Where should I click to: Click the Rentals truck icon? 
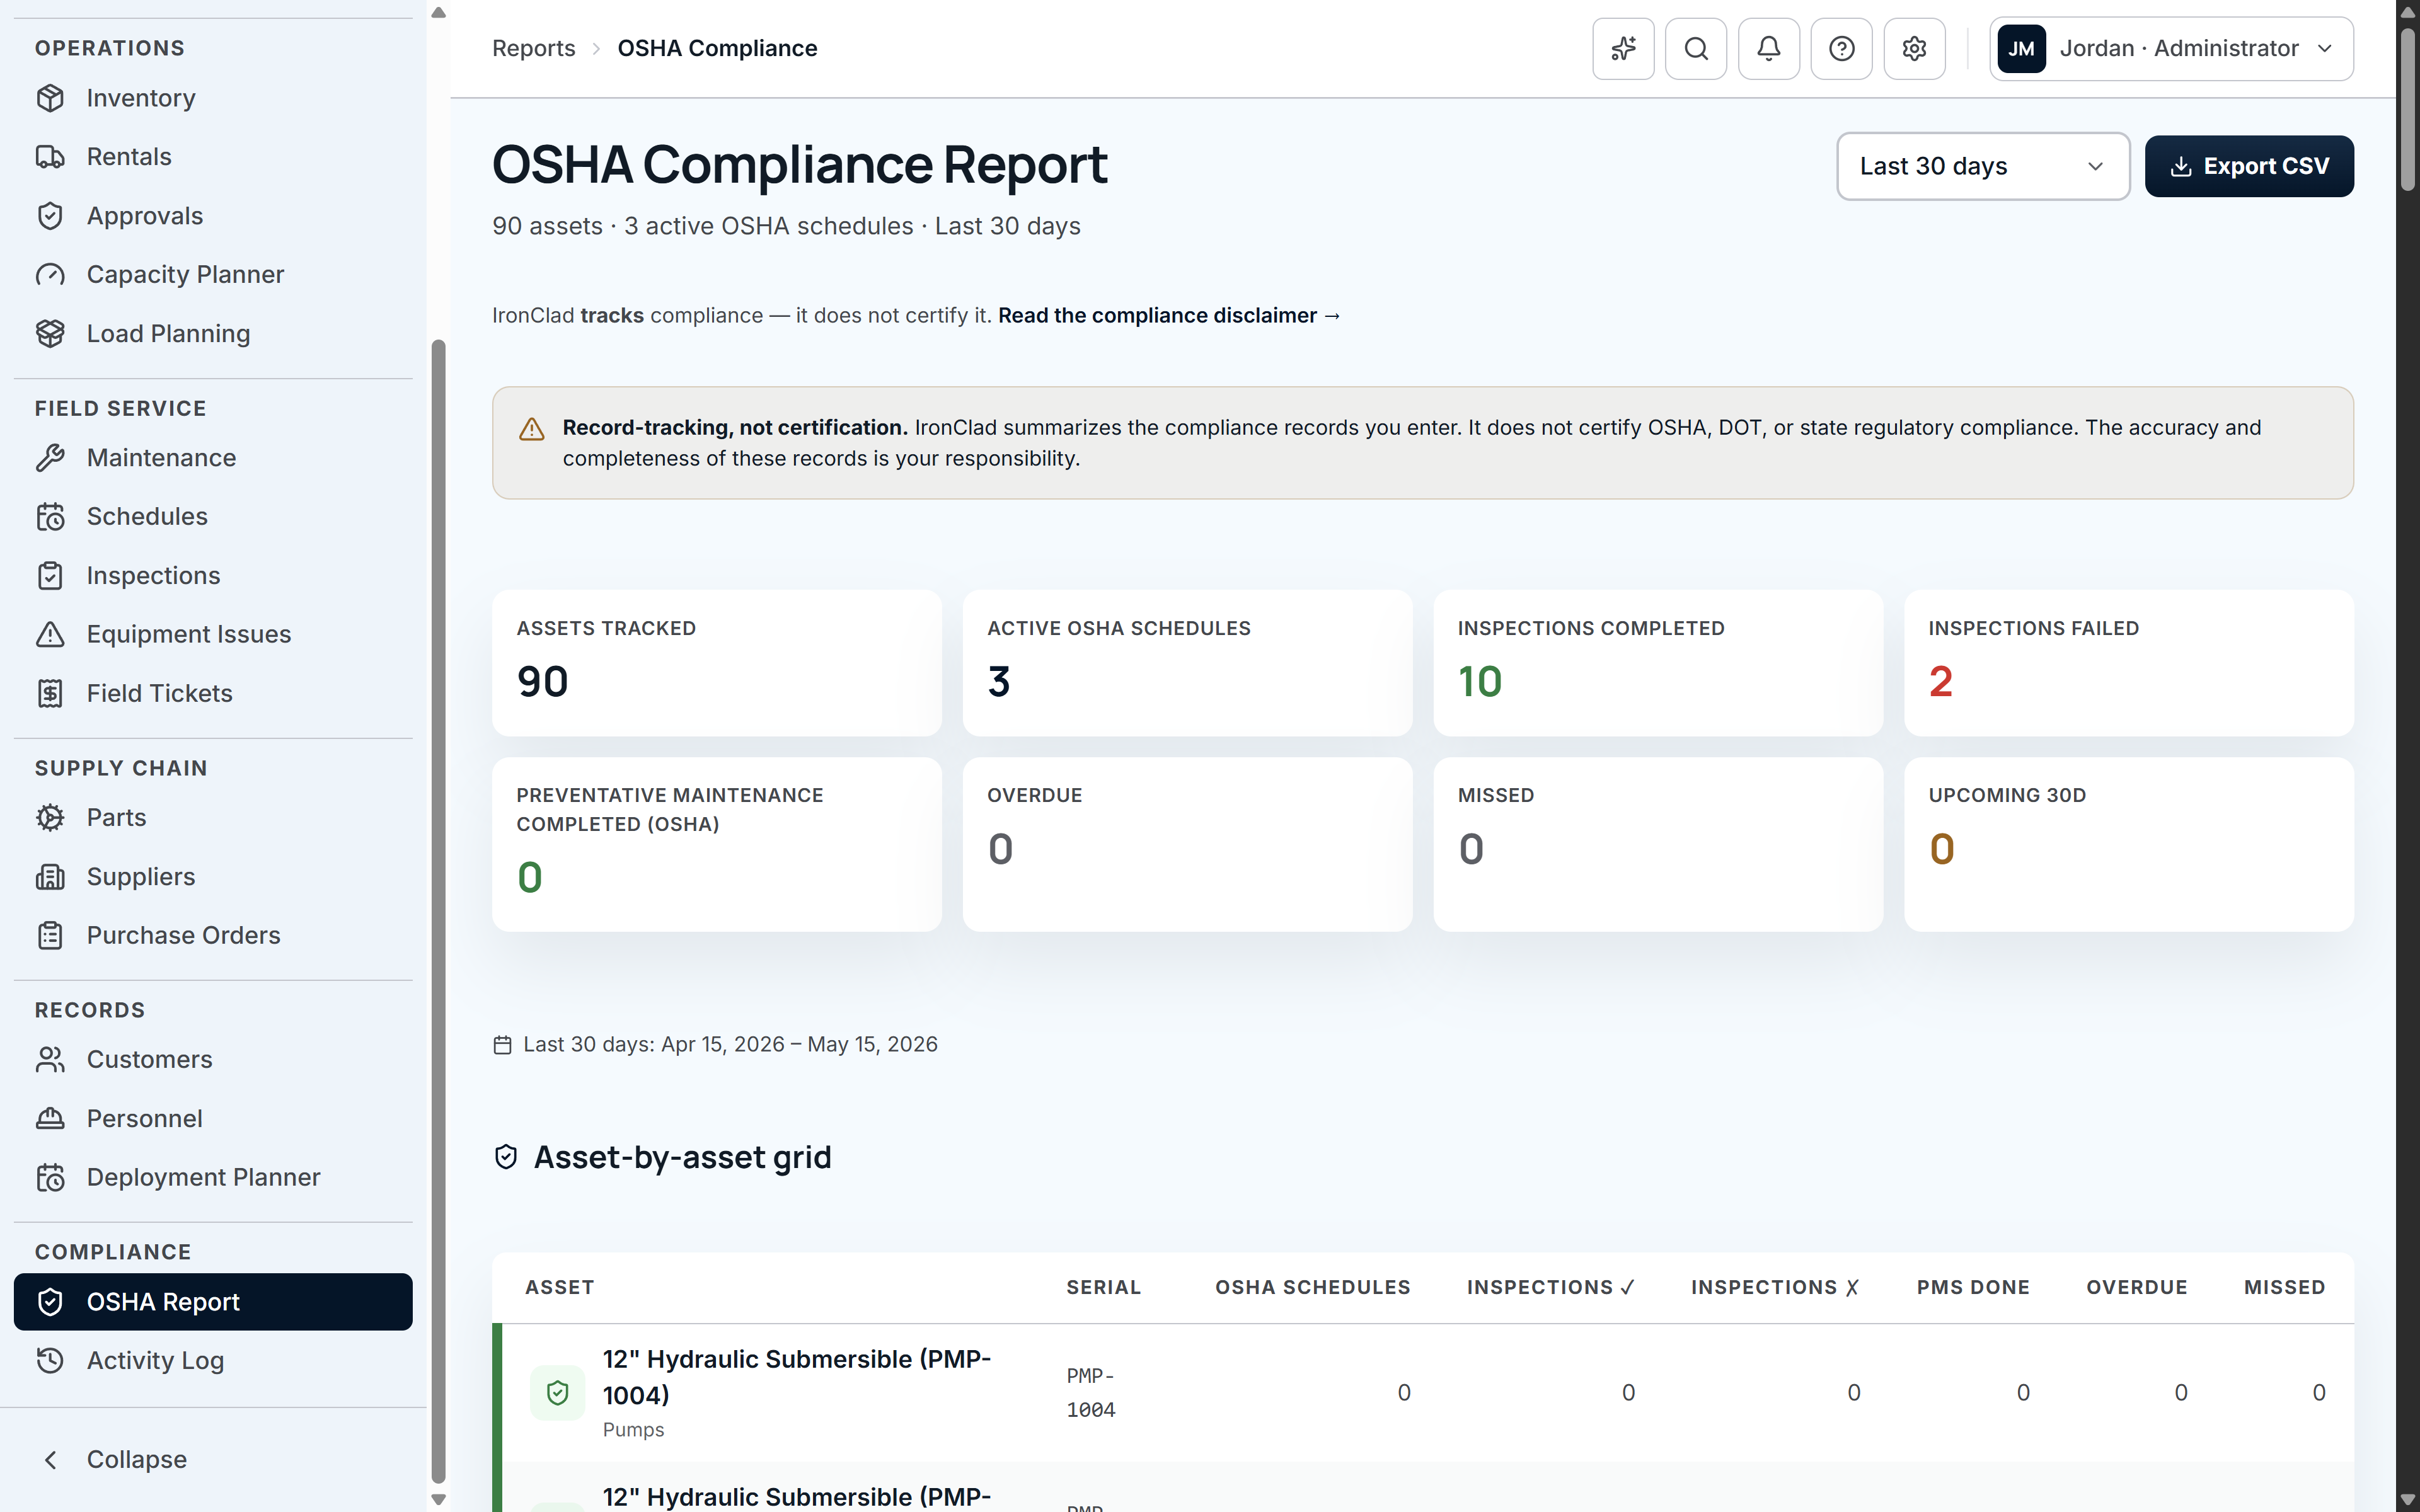click(x=50, y=157)
